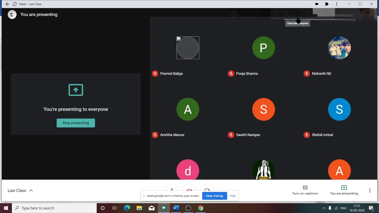The height and width of the screenshot is (213, 379).
Task: Expand Law Class meeting details
Action: point(20,191)
